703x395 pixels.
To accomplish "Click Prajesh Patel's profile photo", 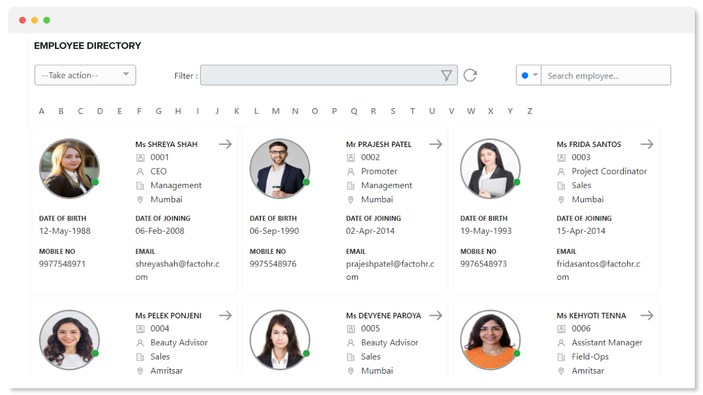I will tap(280, 168).
